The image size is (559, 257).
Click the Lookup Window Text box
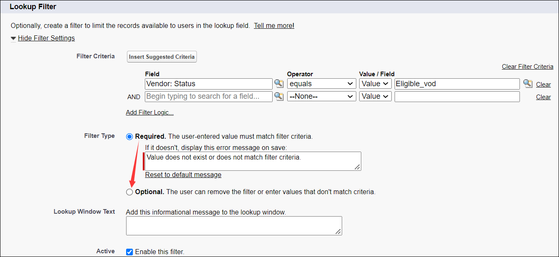[x=234, y=226]
